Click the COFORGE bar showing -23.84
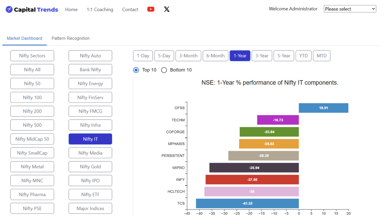Viewport: 384px width, 216px height. (x=269, y=132)
